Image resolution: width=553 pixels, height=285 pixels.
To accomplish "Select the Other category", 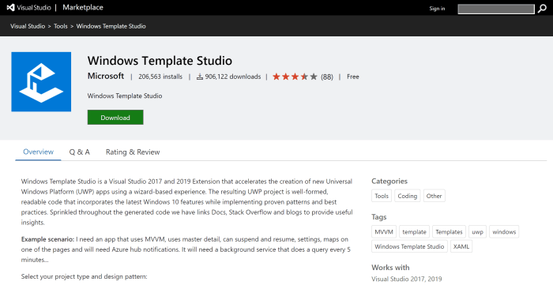I will (x=434, y=196).
